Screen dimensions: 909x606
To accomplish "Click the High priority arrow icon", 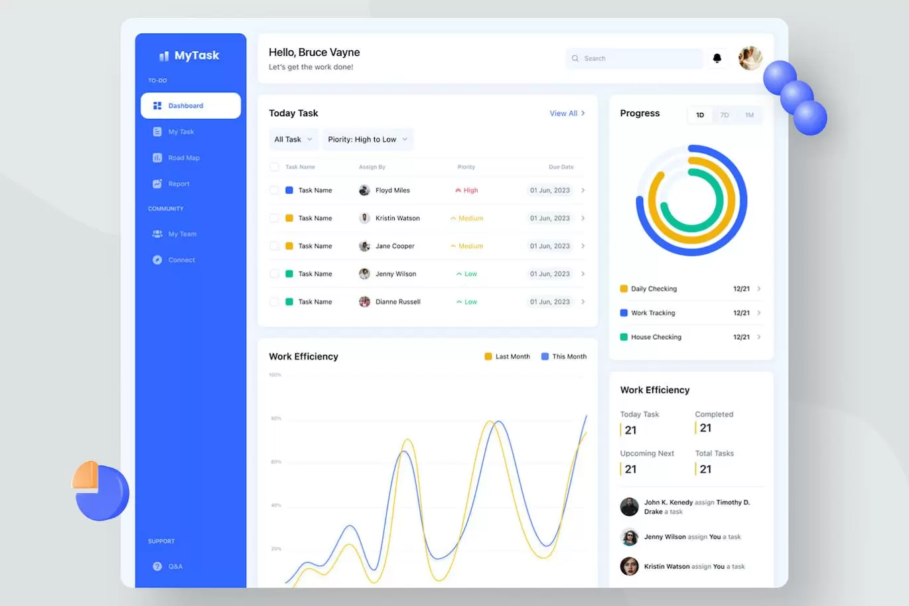I will (458, 190).
